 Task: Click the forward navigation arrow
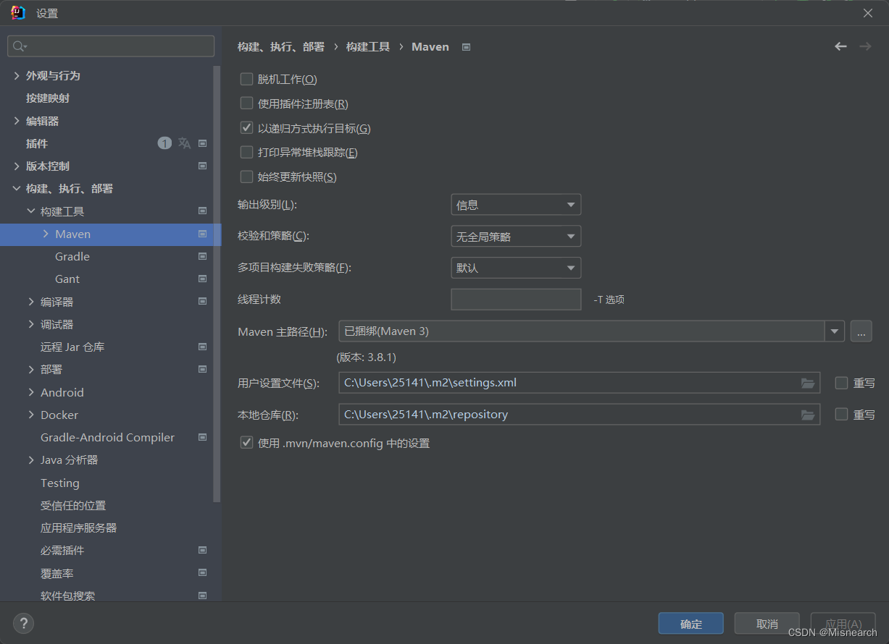[865, 46]
